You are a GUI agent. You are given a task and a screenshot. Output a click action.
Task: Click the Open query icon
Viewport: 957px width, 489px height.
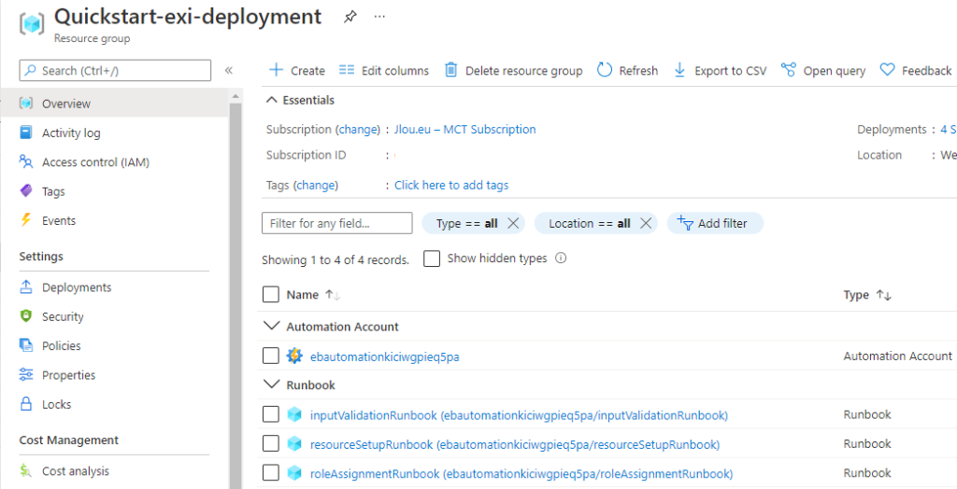click(789, 70)
